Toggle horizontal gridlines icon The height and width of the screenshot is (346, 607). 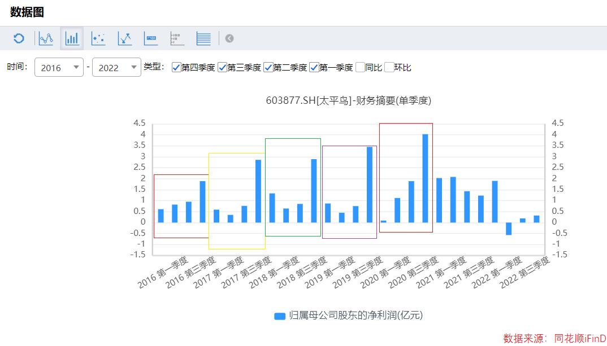tap(203, 38)
